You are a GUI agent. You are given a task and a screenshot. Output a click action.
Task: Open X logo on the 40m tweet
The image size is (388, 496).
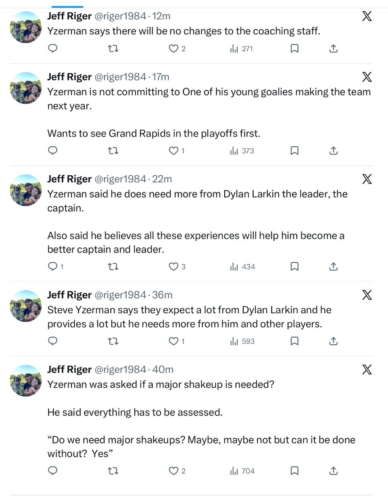tap(367, 370)
